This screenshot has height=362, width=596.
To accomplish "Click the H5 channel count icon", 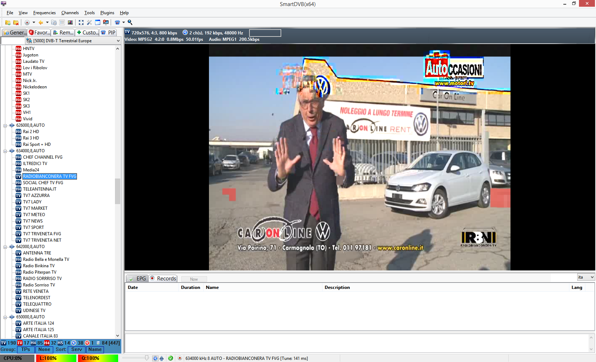I will (60, 343).
